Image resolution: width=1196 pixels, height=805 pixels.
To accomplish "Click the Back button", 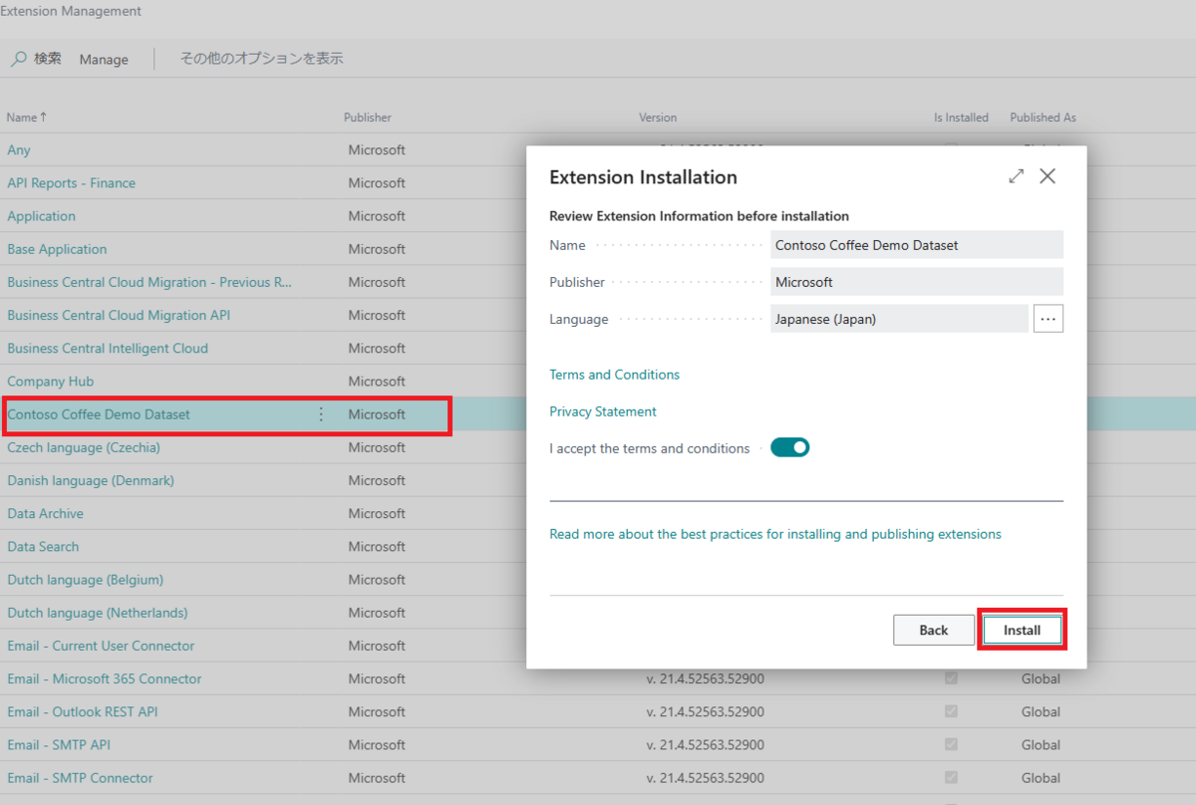I will coord(933,629).
